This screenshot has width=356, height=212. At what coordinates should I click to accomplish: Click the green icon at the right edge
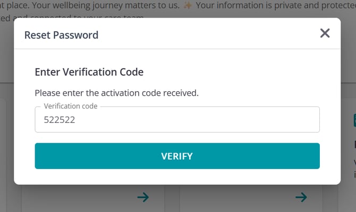click(x=353, y=122)
